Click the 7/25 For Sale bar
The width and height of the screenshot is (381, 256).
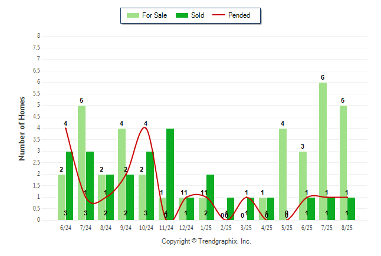[323, 151]
